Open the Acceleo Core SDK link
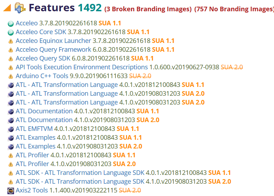 tap(41, 32)
